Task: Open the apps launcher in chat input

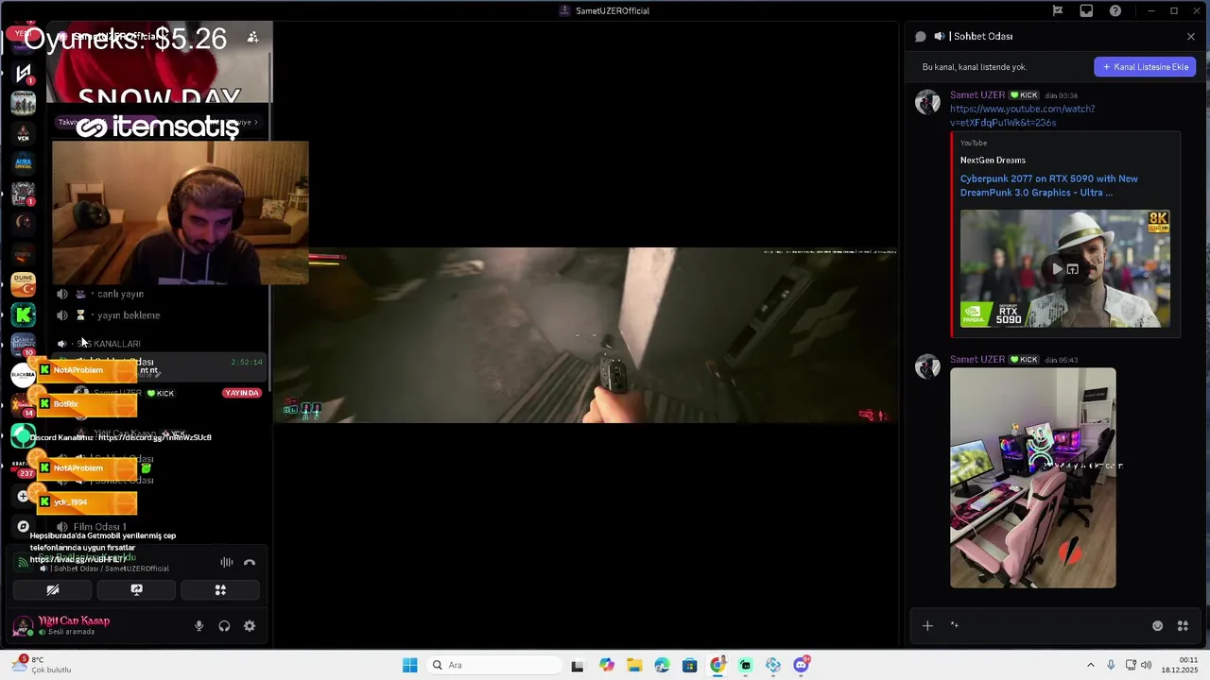Action: click(1183, 626)
